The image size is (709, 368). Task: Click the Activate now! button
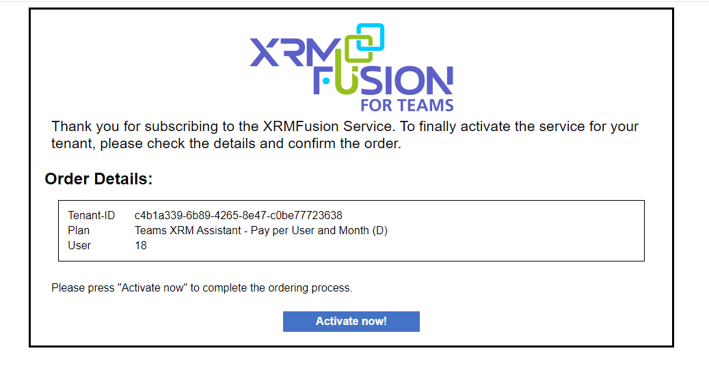[x=351, y=321]
